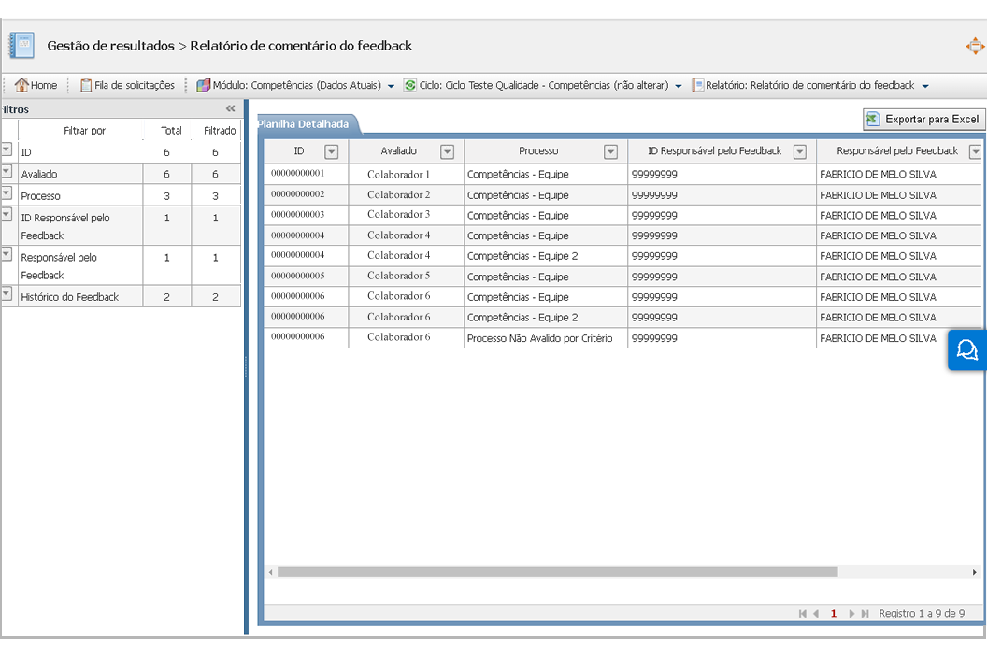Open the chat support bubble icon

[x=967, y=350]
